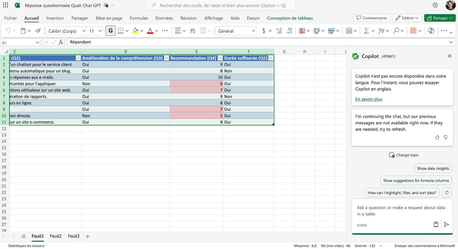
Task: Click the red font color swatch
Action: point(150,31)
